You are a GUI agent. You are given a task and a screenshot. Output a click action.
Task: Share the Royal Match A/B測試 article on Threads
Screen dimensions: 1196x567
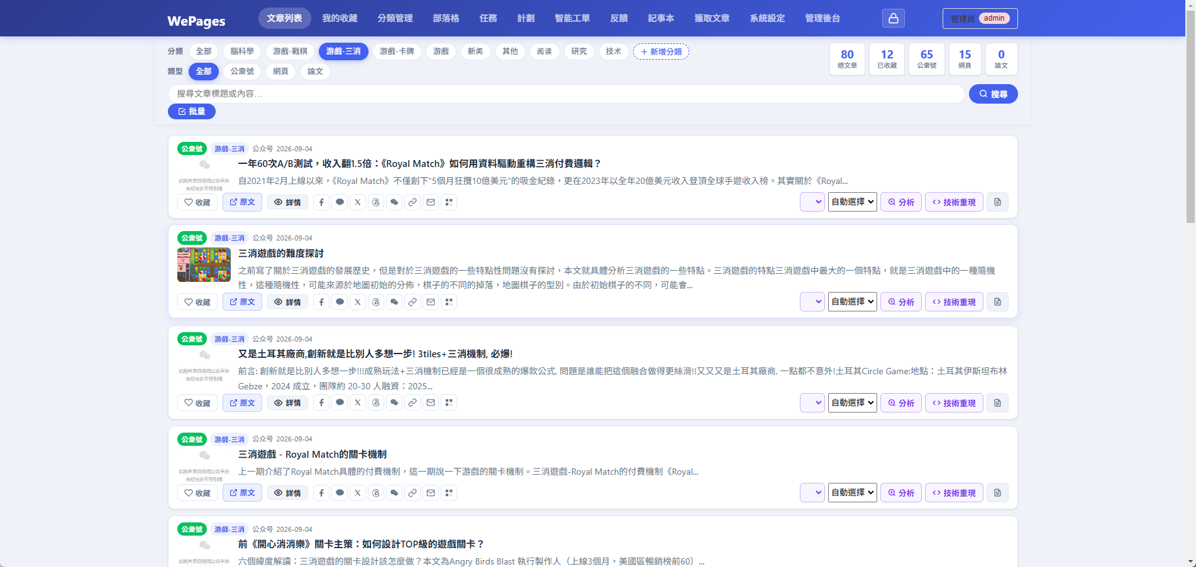[376, 202]
